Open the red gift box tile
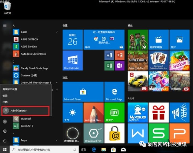This screenshot has width=193, height=153. tap(158, 113)
